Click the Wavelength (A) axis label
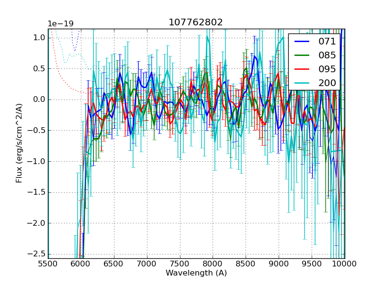 pyautogui.click(x=196, y=273)
